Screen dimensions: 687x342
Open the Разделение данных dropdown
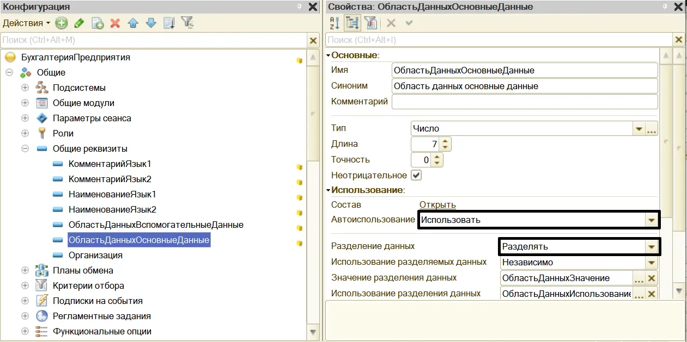click(651, 246)
